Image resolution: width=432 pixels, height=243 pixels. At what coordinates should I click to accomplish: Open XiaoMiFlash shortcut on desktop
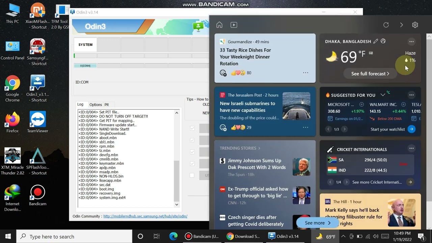pos(37,16)
